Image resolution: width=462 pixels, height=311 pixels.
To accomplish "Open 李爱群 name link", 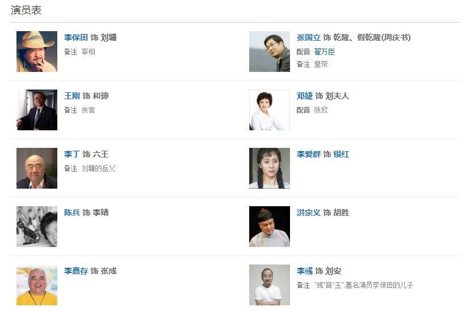I will (x=309, y=154).
